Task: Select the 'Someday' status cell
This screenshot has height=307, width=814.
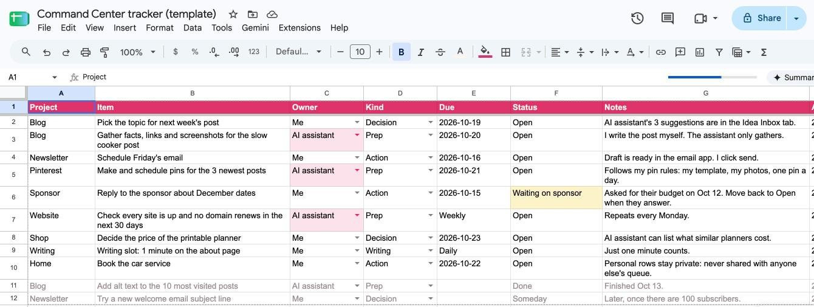Action: pos(556,298)
